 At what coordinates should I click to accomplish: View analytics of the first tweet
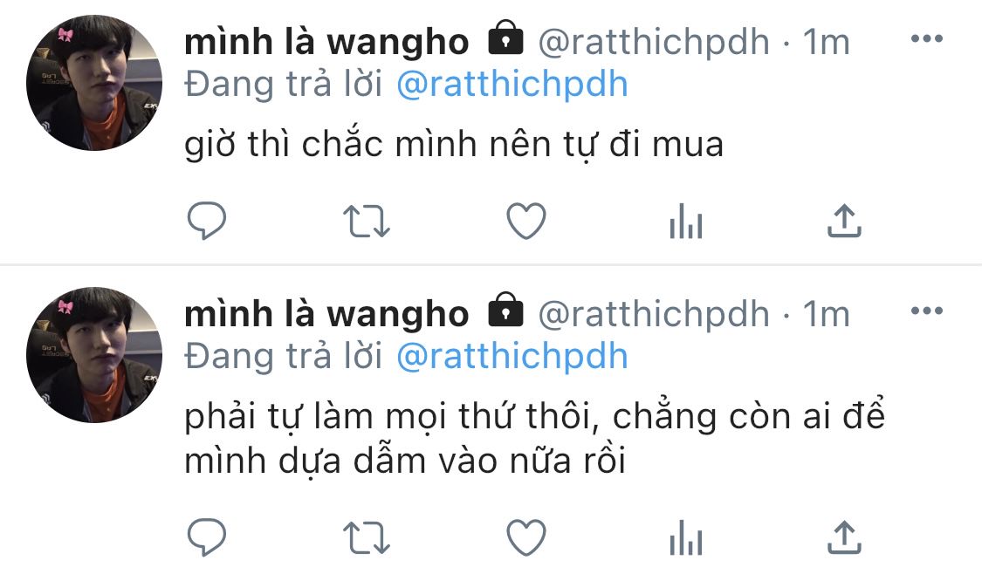pyautogui.click(x=686, y=222)
